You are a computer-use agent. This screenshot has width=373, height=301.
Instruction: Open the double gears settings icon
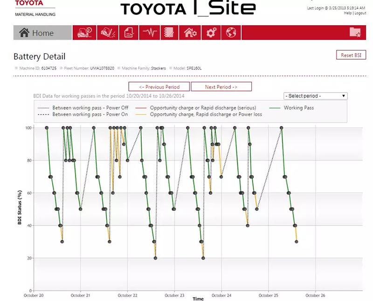point(211,33)
